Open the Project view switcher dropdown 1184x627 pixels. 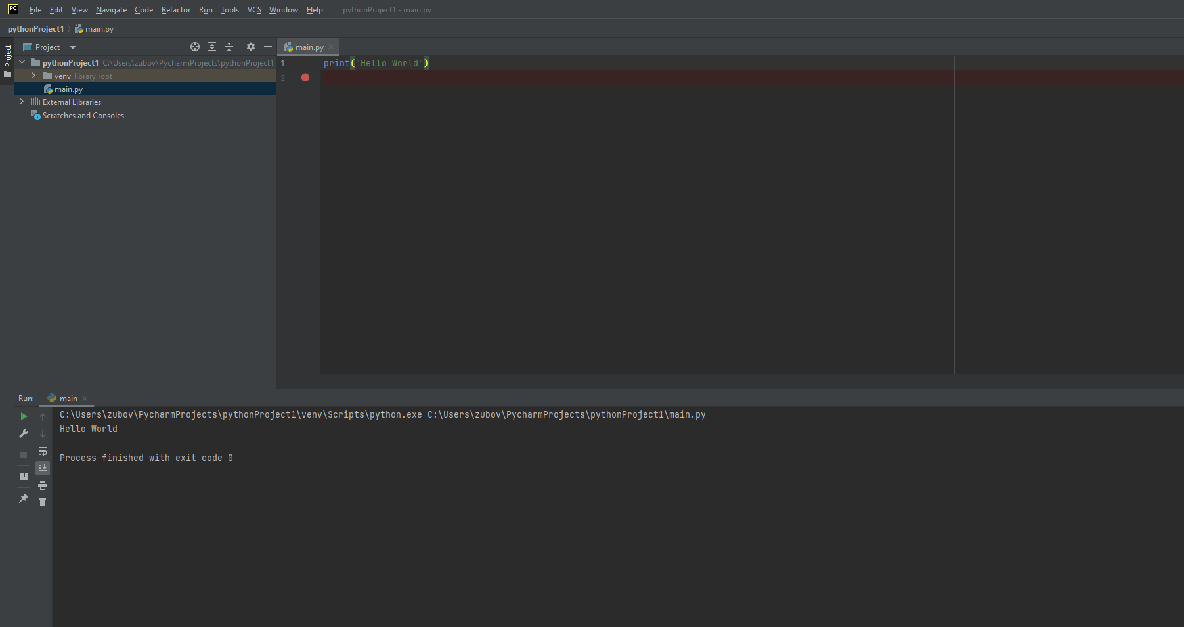(x=72, y=47)
